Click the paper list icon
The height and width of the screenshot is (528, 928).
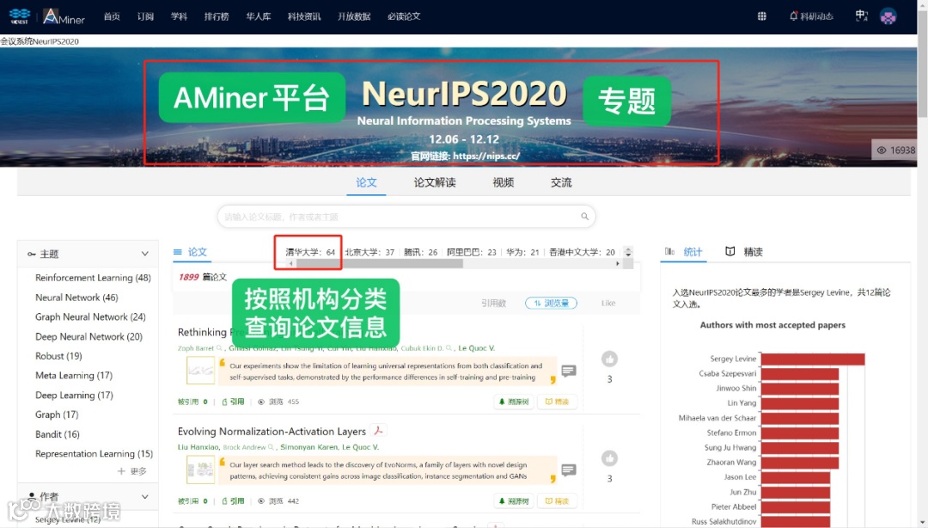178,252
